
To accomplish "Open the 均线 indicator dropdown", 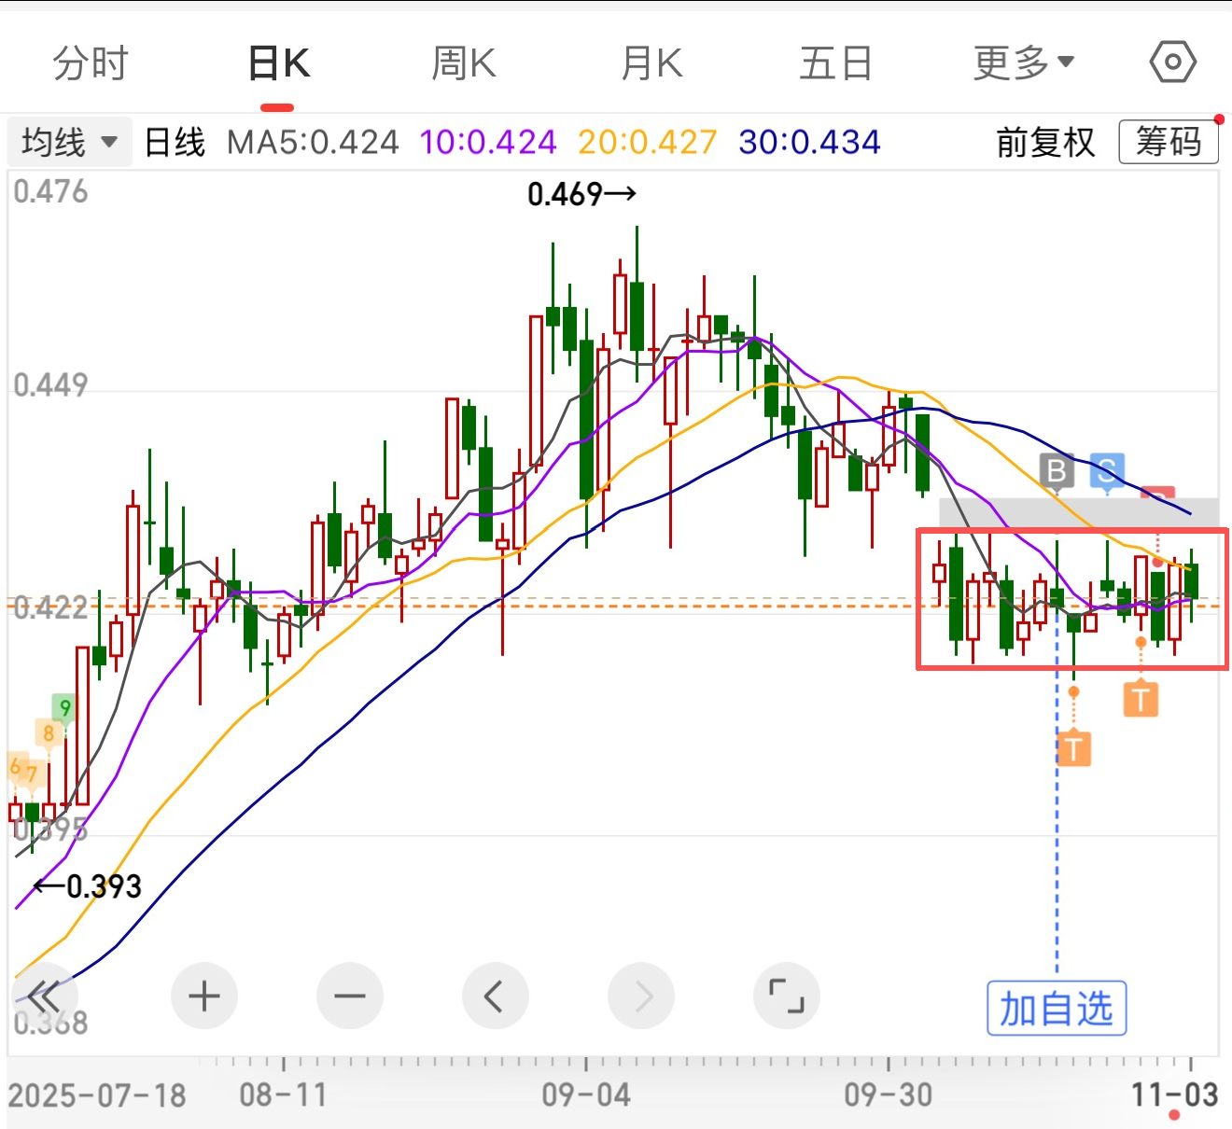I will click(69, 143).
